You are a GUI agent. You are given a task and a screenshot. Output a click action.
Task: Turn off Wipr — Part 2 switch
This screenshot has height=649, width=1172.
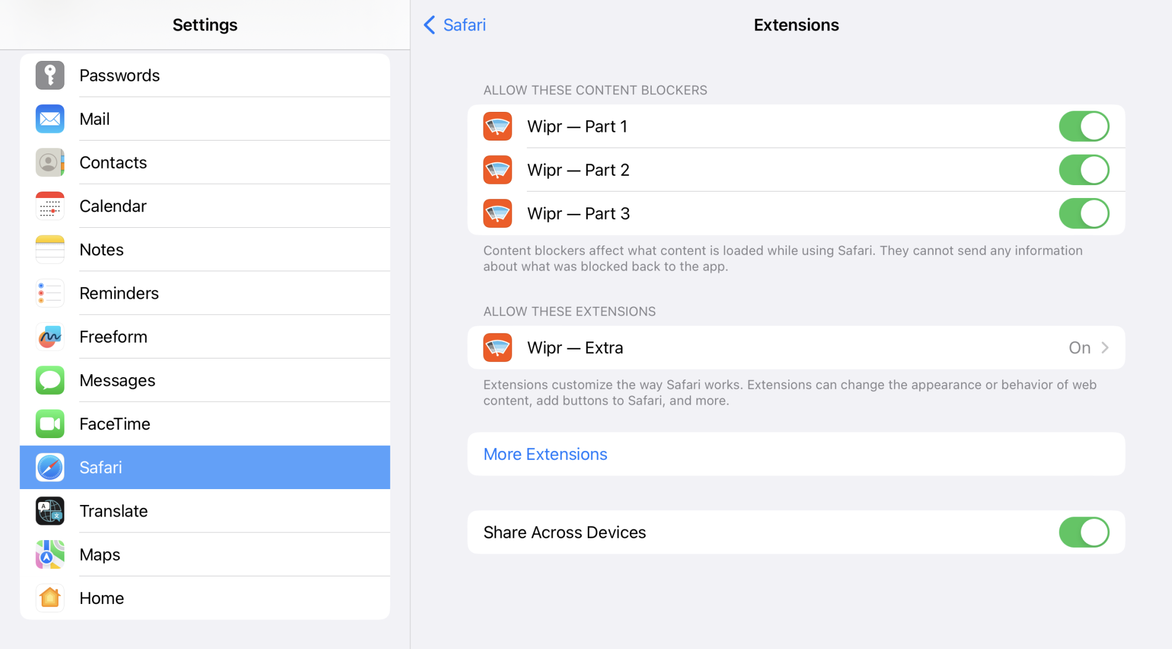(x=1084, y=170)
